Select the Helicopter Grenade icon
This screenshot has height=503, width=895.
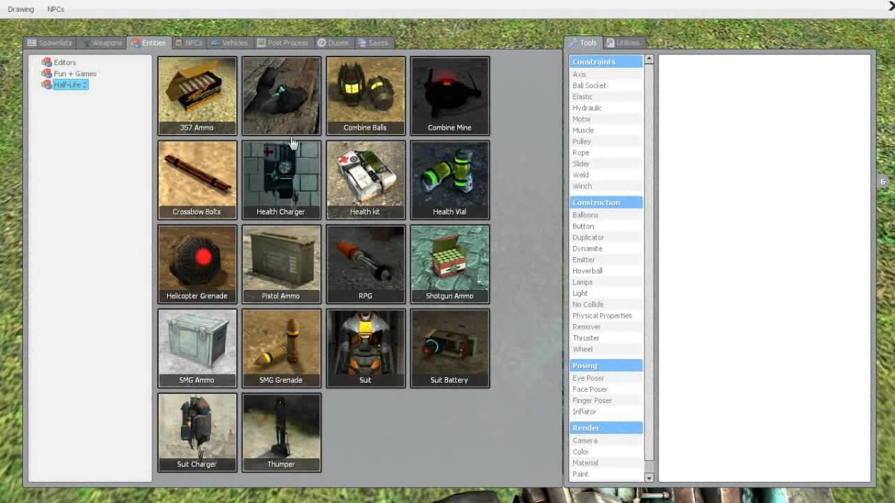[x=197, y=264]
